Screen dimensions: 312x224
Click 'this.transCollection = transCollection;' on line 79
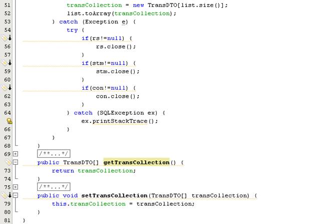coord(123,204)
